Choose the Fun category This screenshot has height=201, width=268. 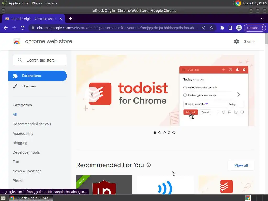[16, 162]
